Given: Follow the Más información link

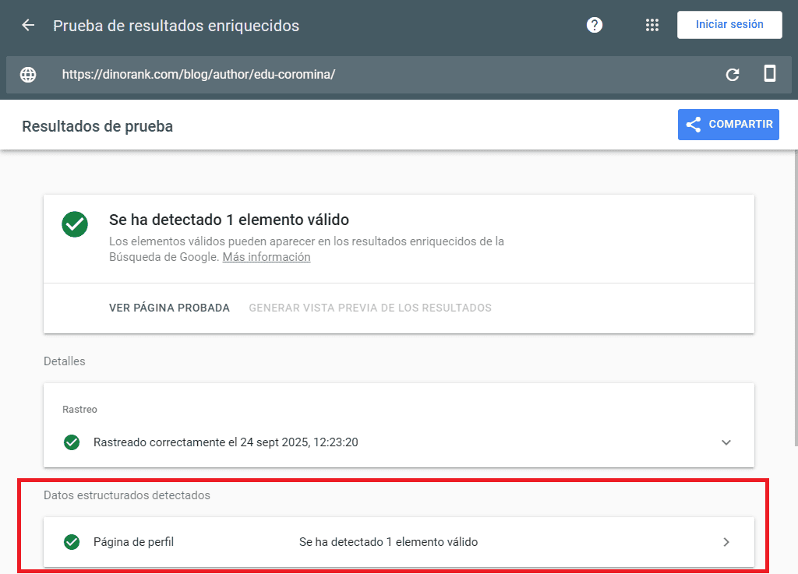Looking at the screenshot, I should 267,257.
